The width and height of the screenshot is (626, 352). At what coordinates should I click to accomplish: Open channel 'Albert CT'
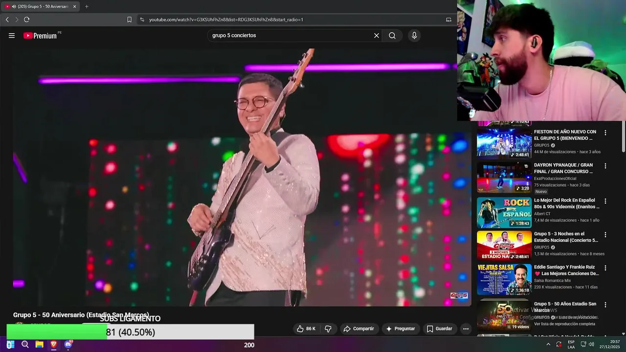(x=542, y=214)
